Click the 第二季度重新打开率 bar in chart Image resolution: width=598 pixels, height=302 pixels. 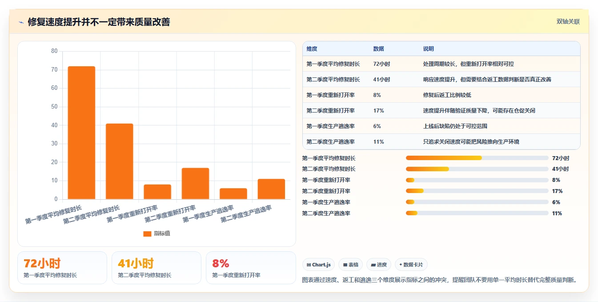pos(195,183)
